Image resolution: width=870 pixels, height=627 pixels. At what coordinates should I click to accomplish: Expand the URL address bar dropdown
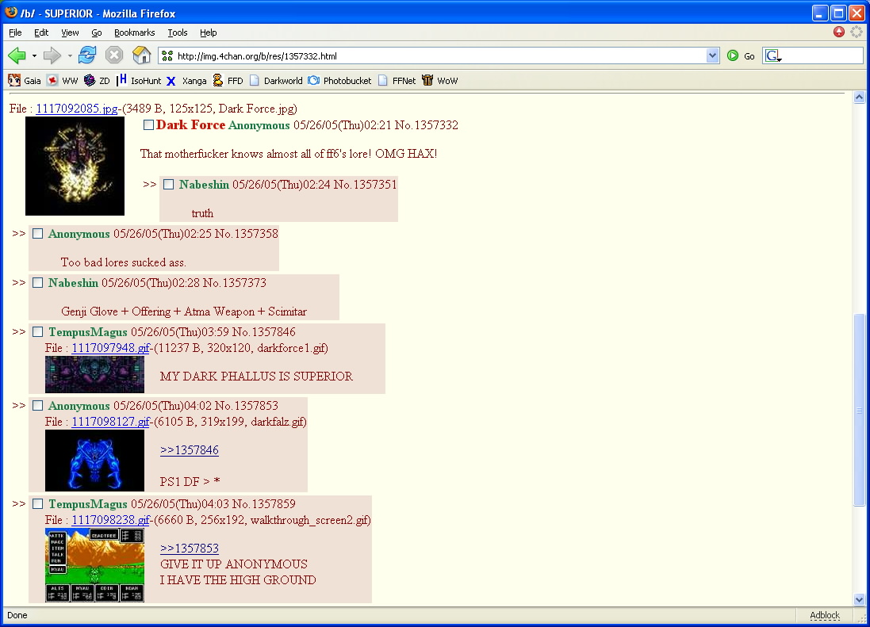(712, 55)
